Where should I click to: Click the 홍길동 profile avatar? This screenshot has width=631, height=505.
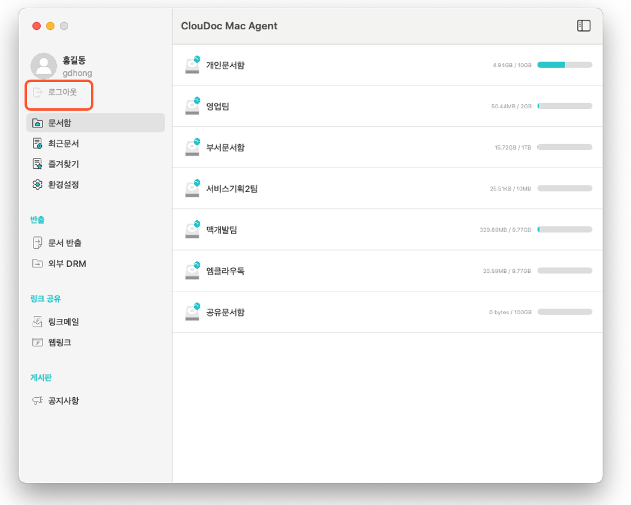(44, 66)
